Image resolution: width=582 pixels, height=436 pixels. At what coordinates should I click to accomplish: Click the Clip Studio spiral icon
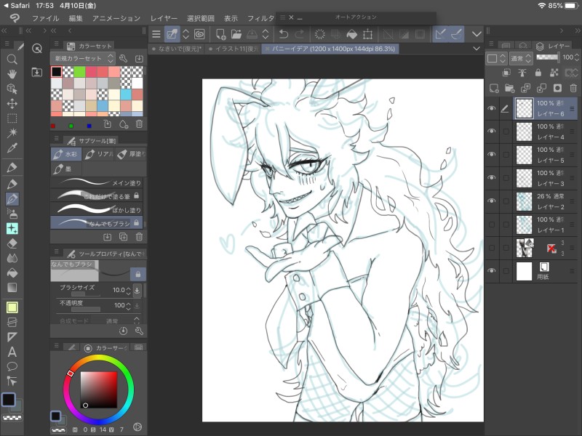point(199,34)
